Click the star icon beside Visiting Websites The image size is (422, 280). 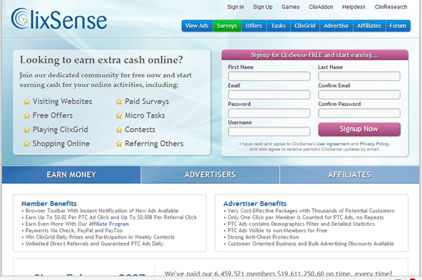click(x=26, y=102)
